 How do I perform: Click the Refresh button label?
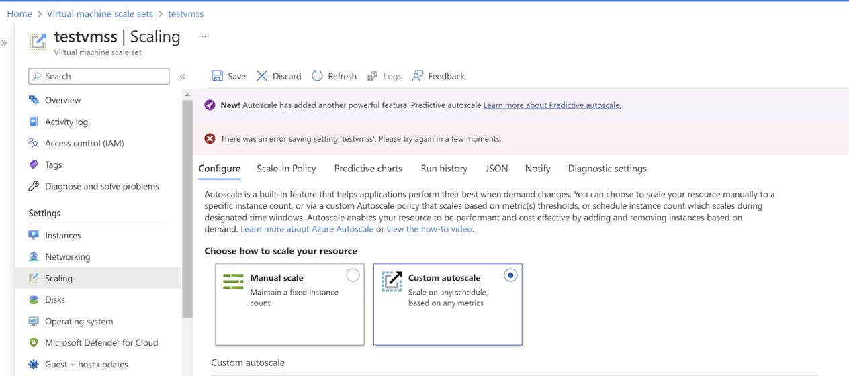click(342, 76)
